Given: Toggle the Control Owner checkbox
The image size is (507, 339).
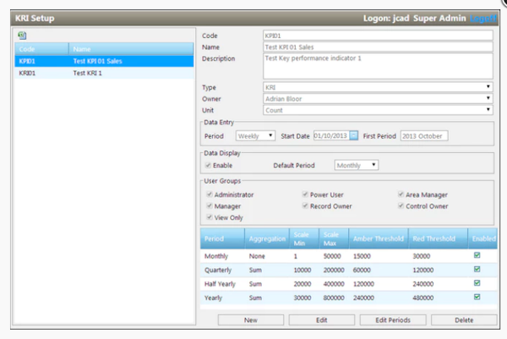Looking at the screenshot, I should coord(401,205).
